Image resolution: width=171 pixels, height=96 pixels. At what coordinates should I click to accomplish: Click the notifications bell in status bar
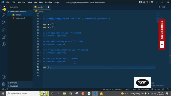tap(168, 90)
